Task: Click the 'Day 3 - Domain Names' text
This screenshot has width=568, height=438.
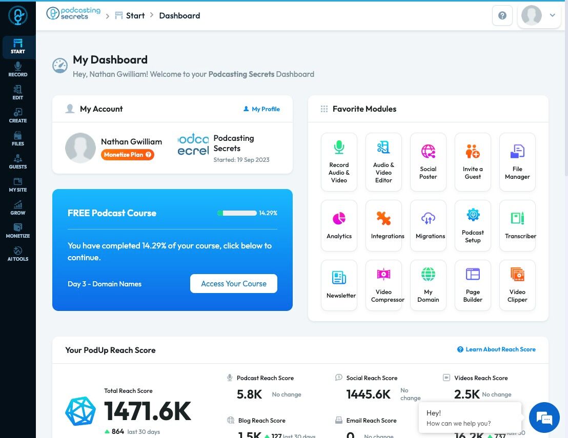Action: coord(105,284)
